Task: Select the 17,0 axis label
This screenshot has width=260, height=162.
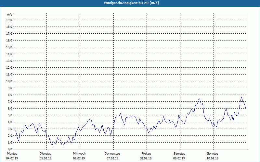Action: pyautogui.click(x=9, y=34)
